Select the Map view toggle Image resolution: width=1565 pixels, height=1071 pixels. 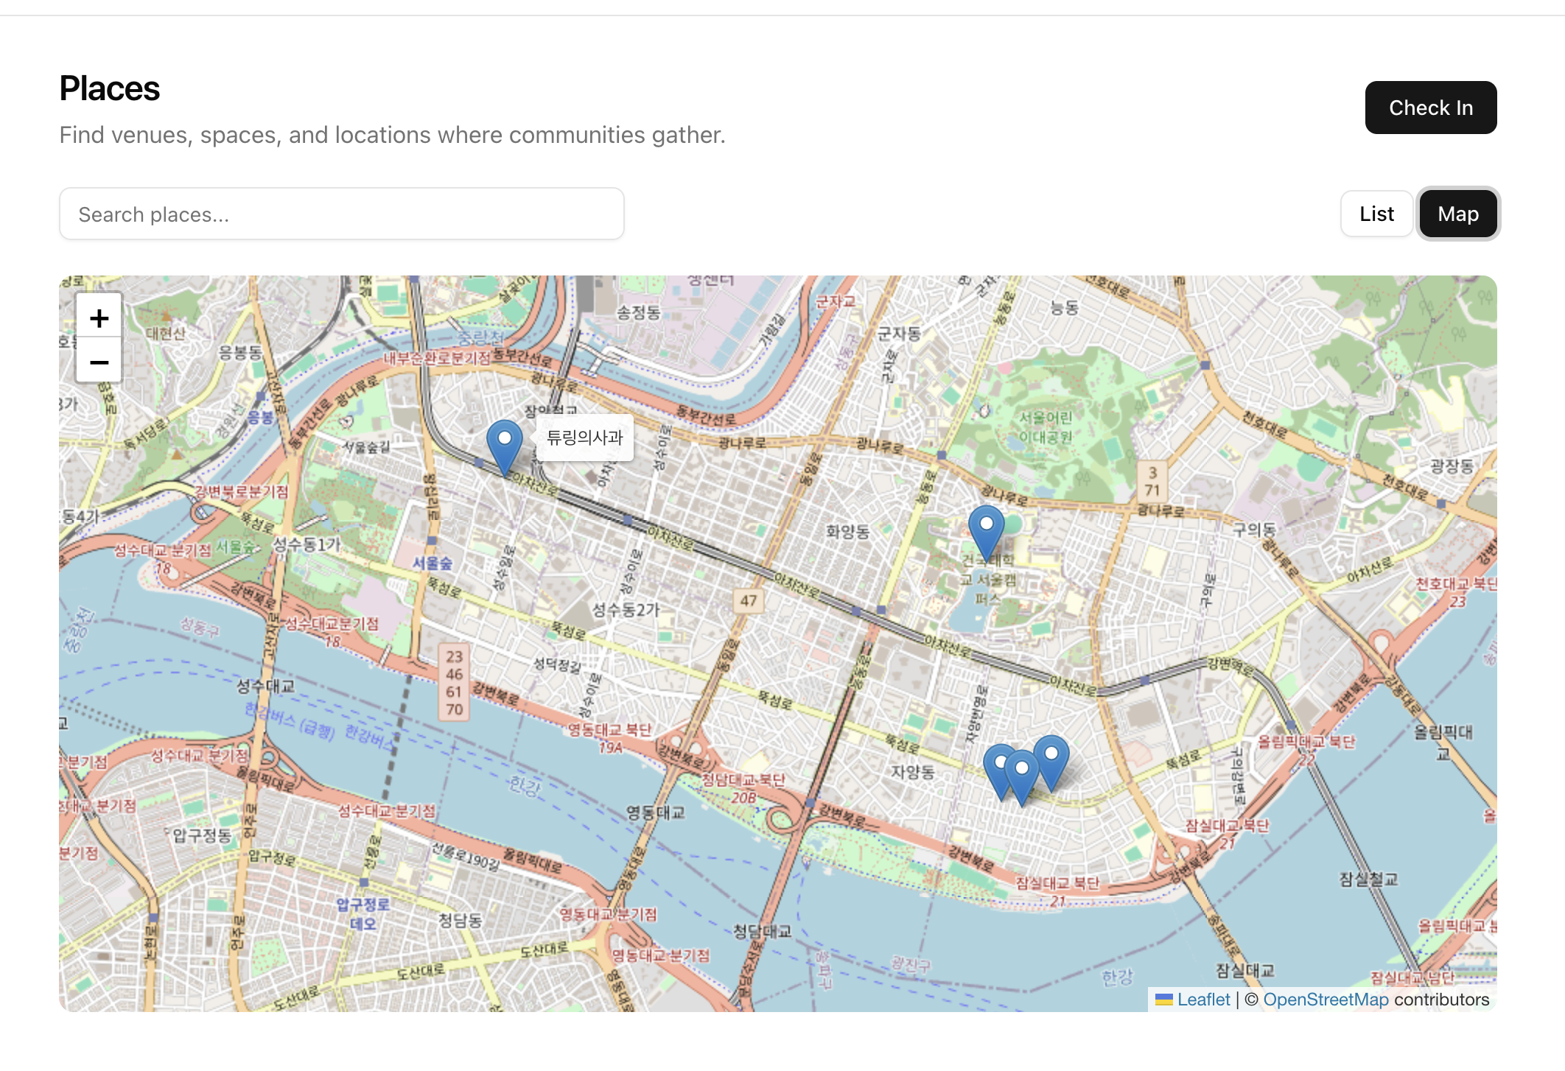pyautogui.click(x=1457, y=214)
